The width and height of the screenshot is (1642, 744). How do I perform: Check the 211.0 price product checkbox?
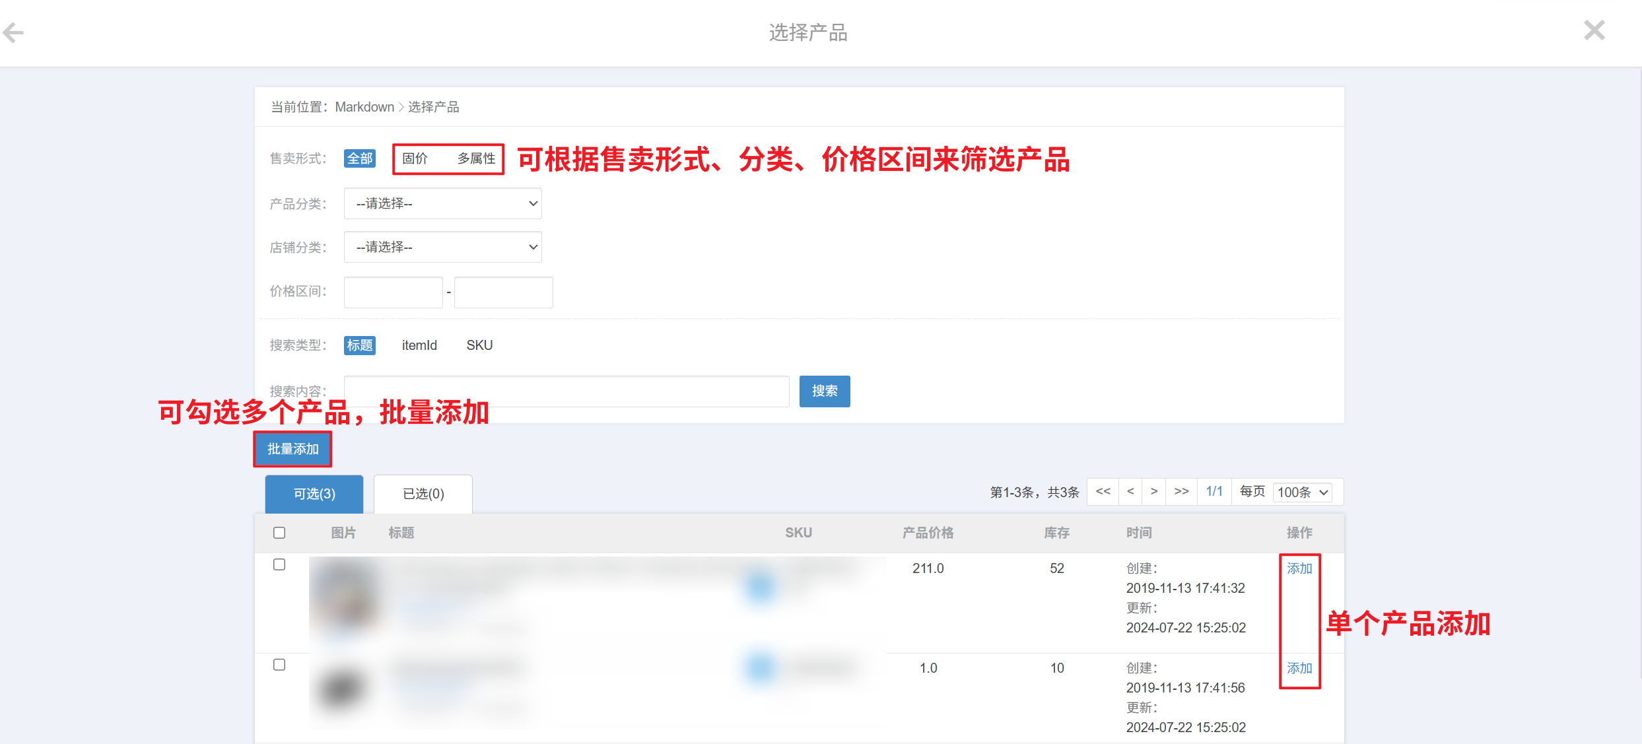tap(279, 564)
